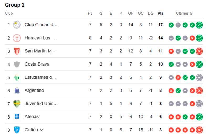Click San Martín's latest loss circle icon
The height and width of the screenshot is (139, 210).
pyautogui.click(x=199, y=51)
